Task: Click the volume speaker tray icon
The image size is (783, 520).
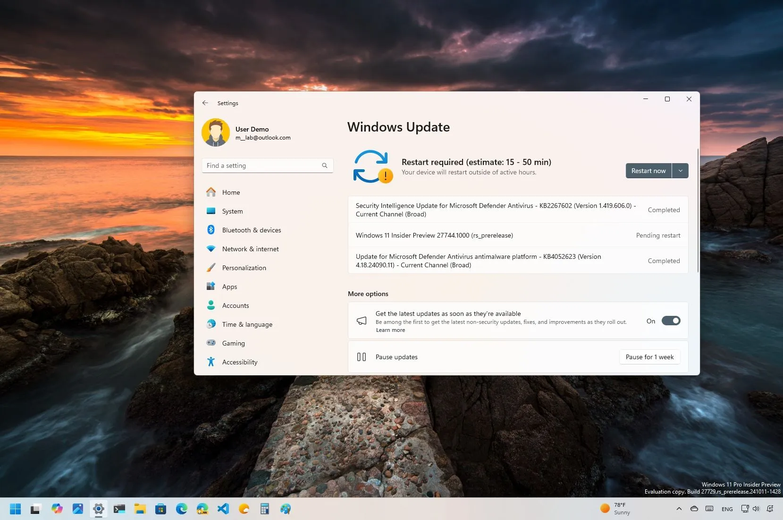Action: coord(756,509)
